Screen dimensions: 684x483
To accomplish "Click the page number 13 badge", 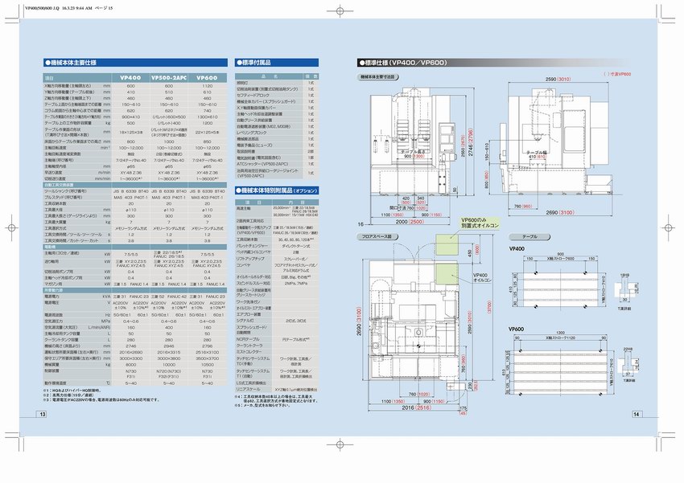I will coord(42,414).
